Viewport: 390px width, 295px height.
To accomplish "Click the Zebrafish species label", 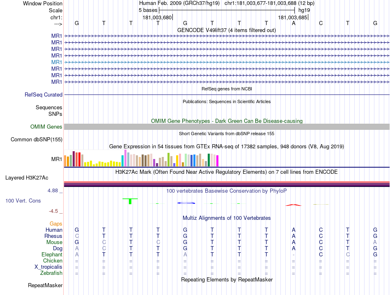I will [x=51, y=273].
